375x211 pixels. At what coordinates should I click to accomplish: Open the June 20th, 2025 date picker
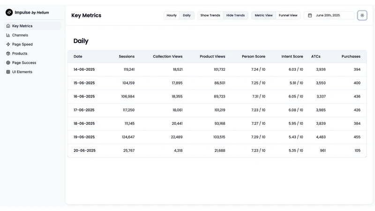[329, 15]
